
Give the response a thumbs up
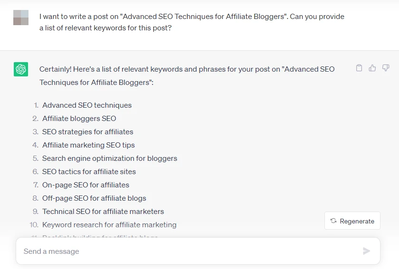372,68
